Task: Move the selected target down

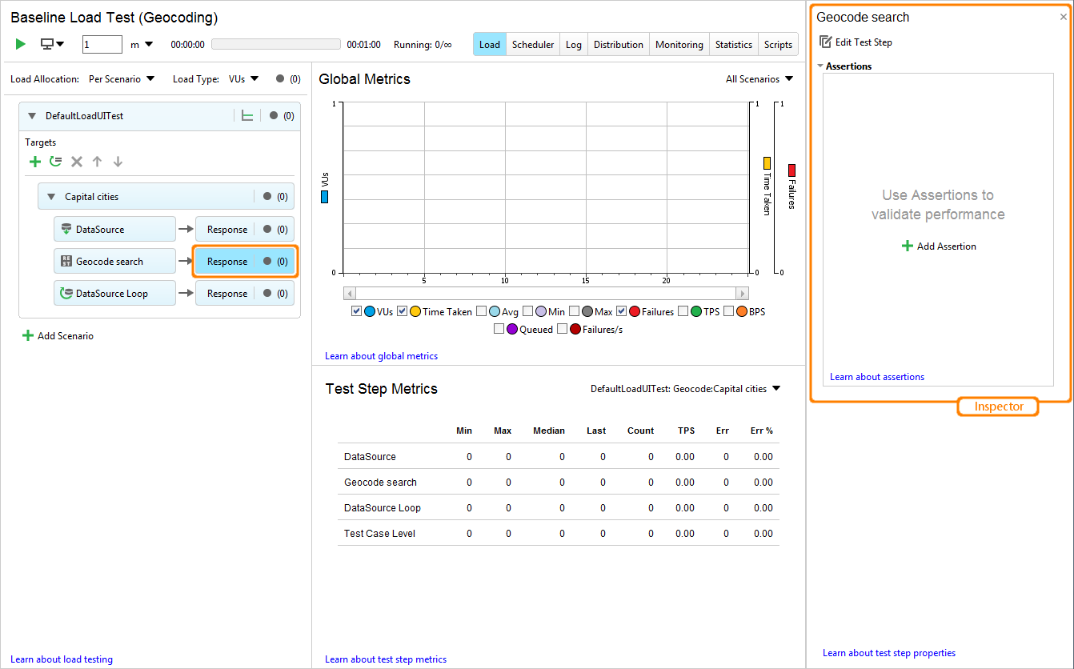Action: [x=118, y=161]
